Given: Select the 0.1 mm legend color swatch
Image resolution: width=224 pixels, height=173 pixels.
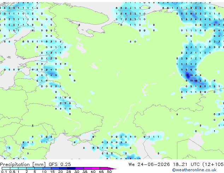Looking at the screenshot, I should (6, 168).
